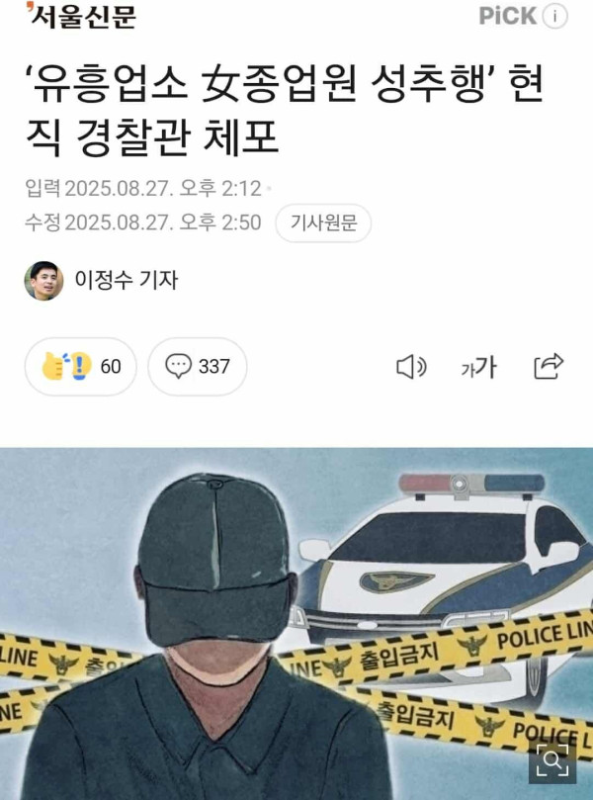Select the headline about 현직 경찰관 체포

tap(284, 110)
